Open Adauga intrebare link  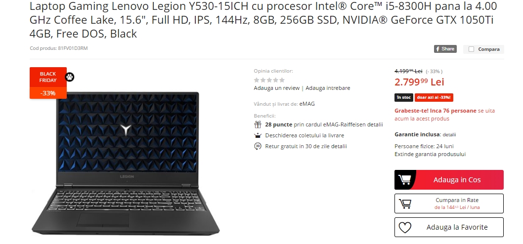tap(328, 88)
